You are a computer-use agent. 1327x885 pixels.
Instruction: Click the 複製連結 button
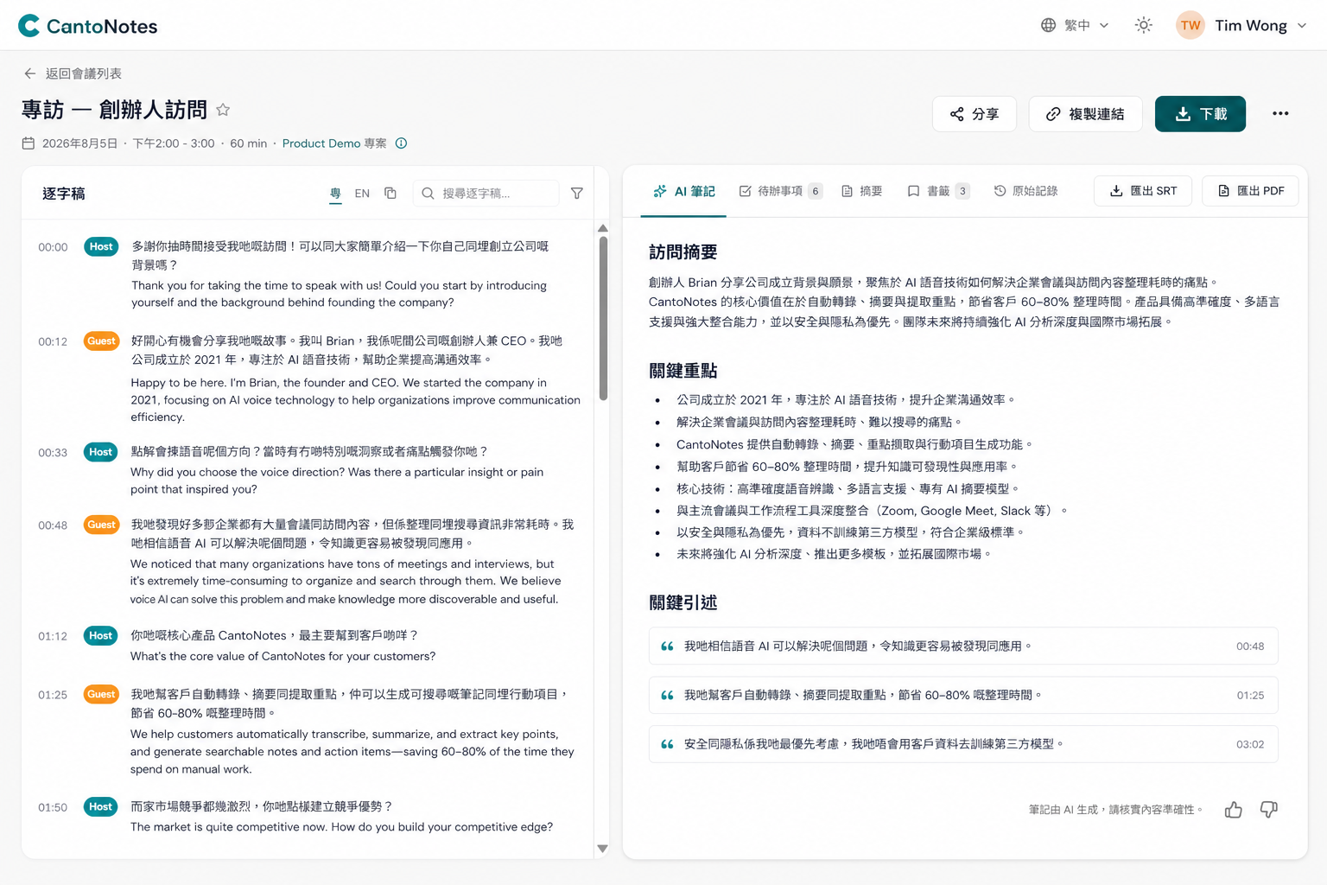(1085, 114)
